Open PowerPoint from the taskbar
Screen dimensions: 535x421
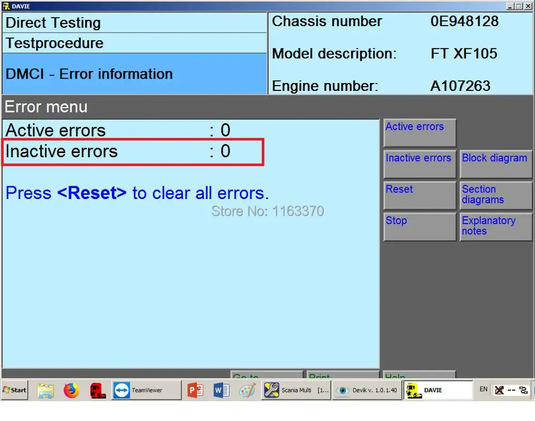[195, 391]
